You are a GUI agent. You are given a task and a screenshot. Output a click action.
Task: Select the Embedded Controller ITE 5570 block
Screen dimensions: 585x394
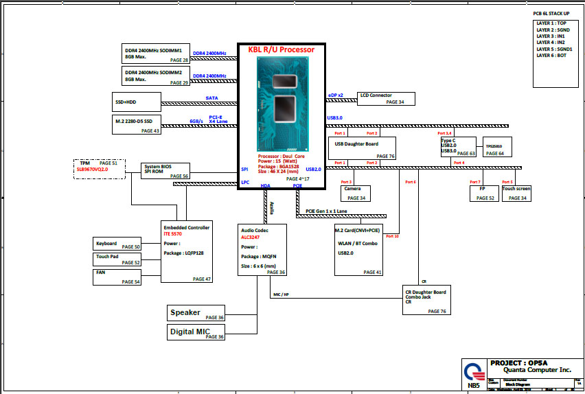(187, 252)
